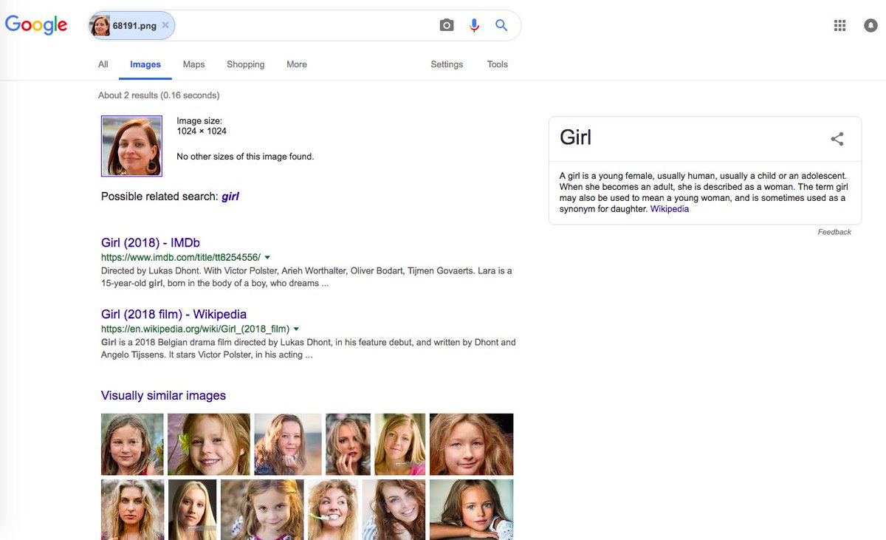Start voice search with microphone icon
Image resolution: width=886 pixels, height=540 pixels.
tap(474, 25)
